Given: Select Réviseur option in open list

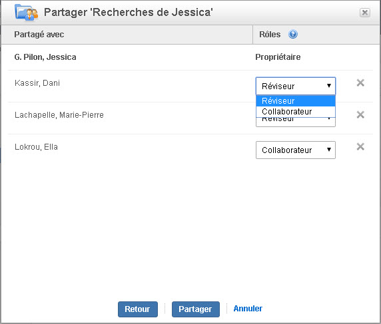Looking at the screenshot, I should (x=296, y=100).
